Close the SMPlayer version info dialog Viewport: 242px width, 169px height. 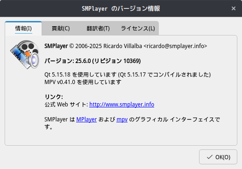pos(233,8)
